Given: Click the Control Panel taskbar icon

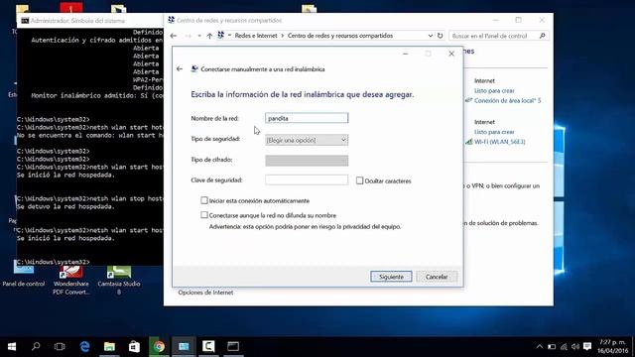Looking at the screenshot, I should (x=184, y=346).
